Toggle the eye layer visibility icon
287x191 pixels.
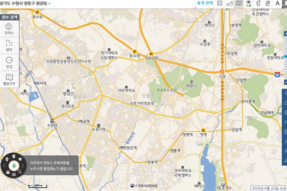tap(248, 3)
